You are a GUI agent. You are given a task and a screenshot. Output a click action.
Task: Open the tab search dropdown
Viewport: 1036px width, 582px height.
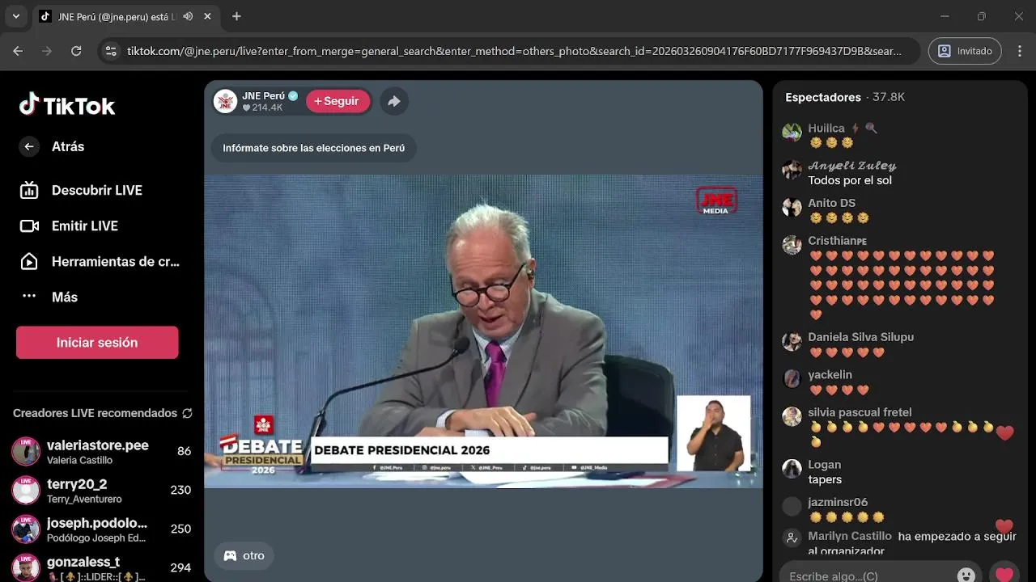pos(15,16)
